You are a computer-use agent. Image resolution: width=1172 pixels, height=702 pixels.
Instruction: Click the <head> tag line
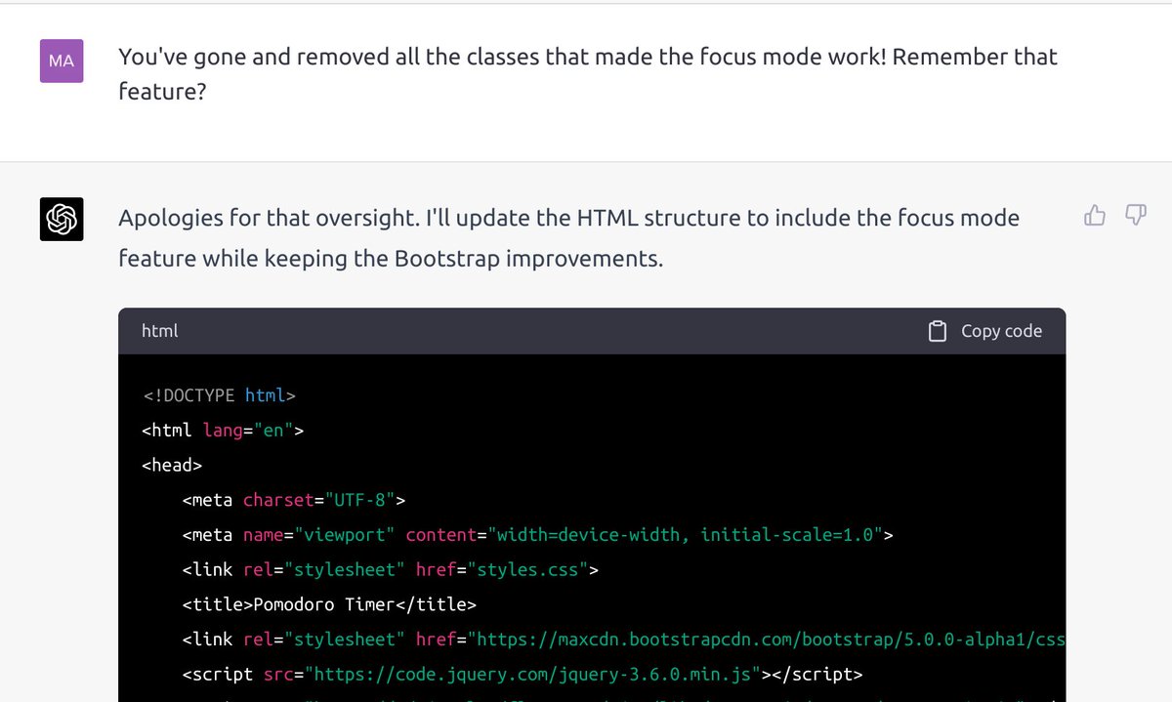(172, 465)
